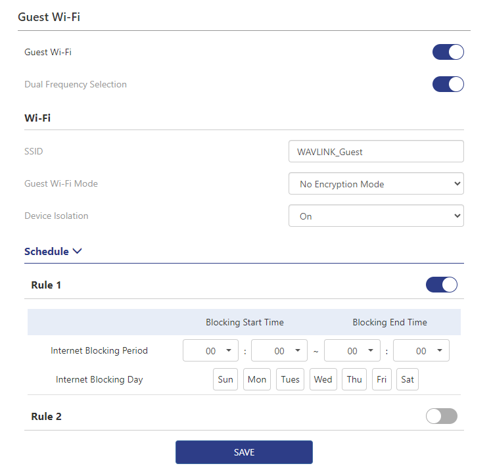Open blocking start hour dropdown
Image resolution: width=491 pixels, height=468 pixels.
(x=210, y=351)
